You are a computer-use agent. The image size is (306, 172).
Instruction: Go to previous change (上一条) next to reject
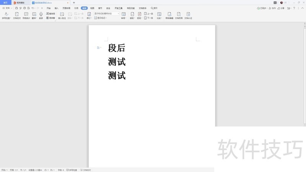click(x=148, y=14)
